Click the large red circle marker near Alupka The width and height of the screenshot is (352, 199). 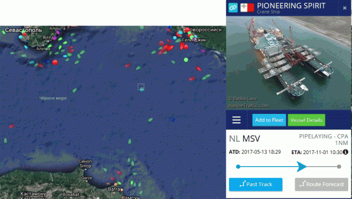pos(55,62)
